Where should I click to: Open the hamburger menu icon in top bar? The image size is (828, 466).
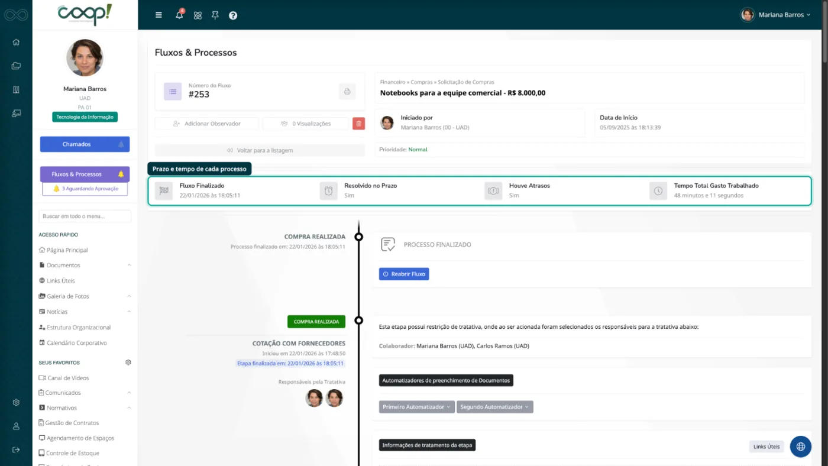pos(159,15)
